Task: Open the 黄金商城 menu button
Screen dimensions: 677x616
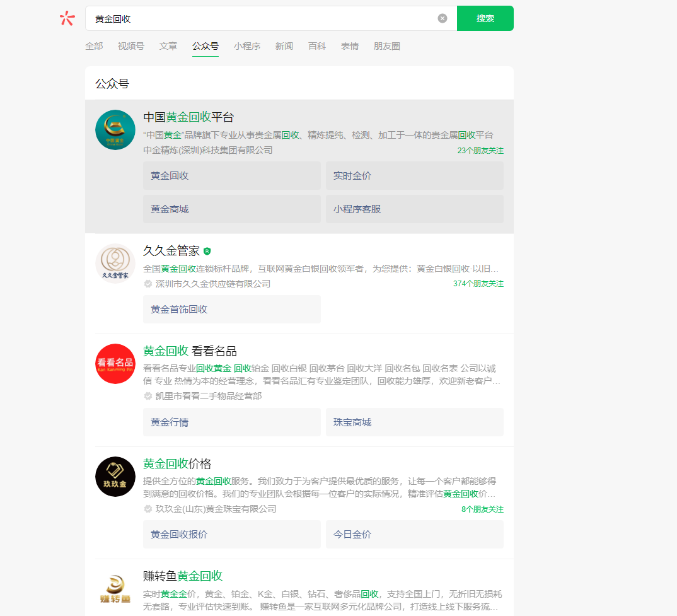Action: [x=232, y=209]
